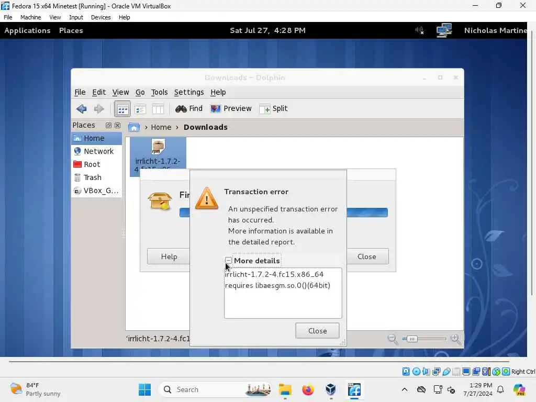The width and height of the screenshot is (536, 402).
Task: Click the VirtualBox optical disk status icon
Action: [416, 372]
